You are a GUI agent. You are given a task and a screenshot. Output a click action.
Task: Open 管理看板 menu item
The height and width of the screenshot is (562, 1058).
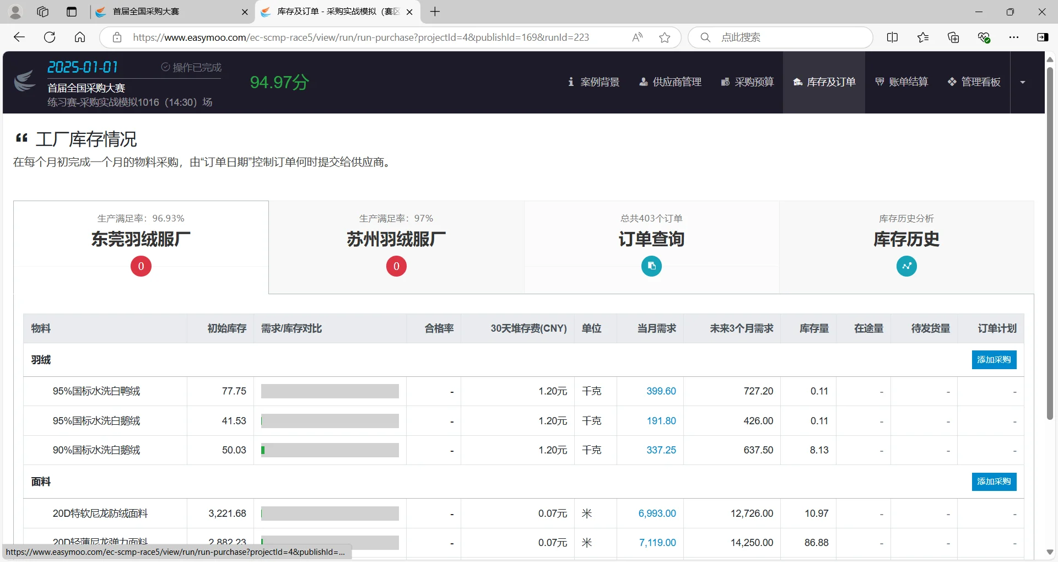[974, 82]
